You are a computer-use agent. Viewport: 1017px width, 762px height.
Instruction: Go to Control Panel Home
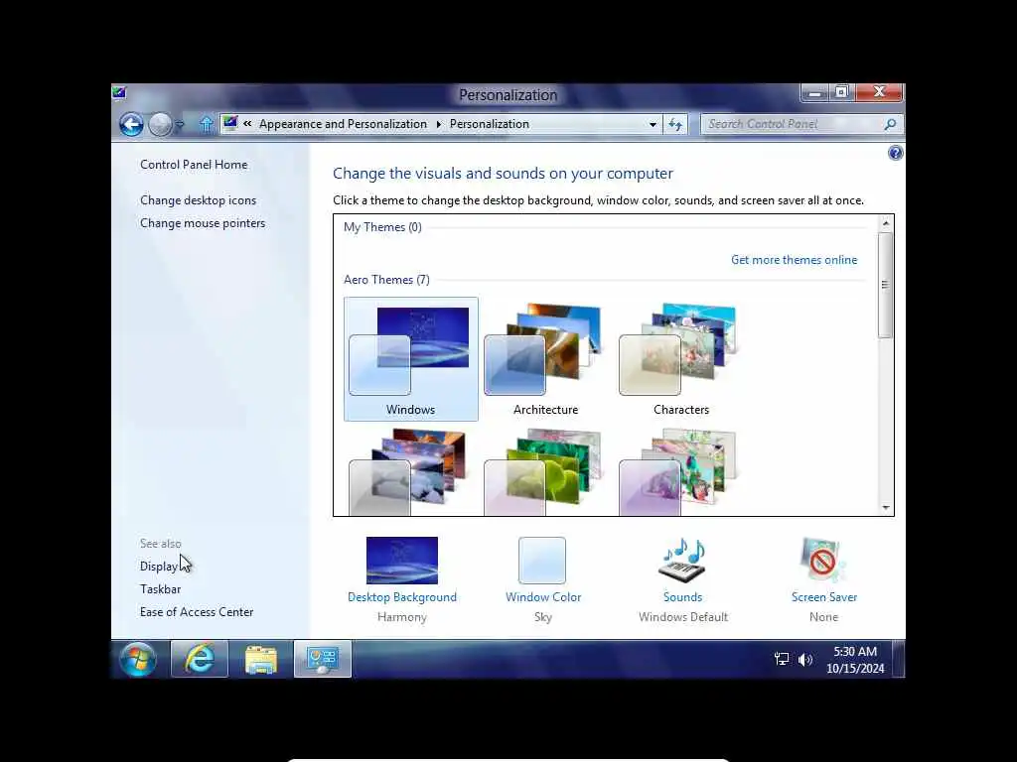pyautogui.click(x=194, y=165)
